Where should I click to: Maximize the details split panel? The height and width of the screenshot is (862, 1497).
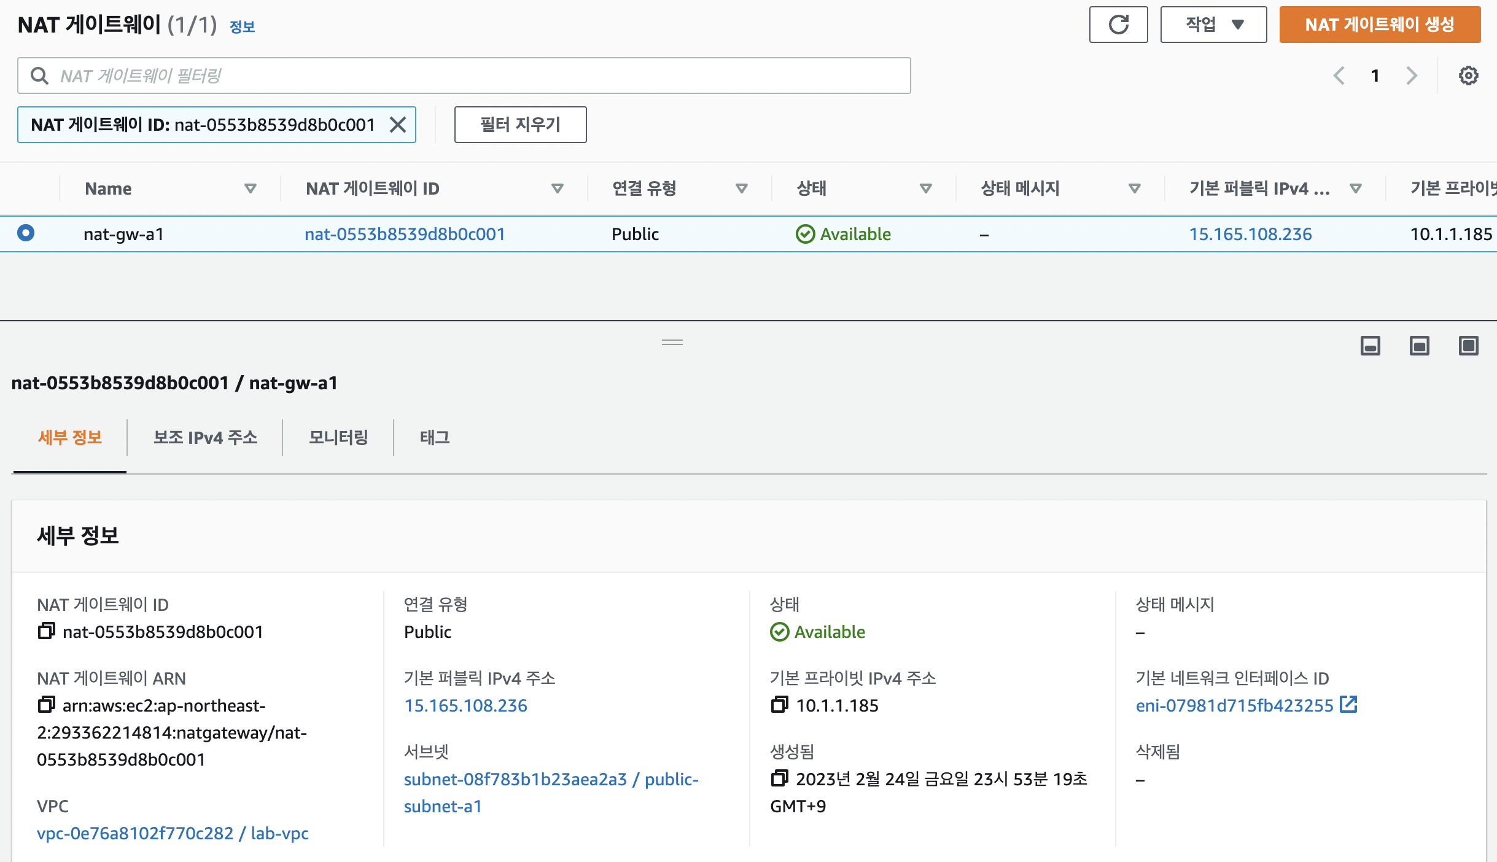click(1468, 346)
